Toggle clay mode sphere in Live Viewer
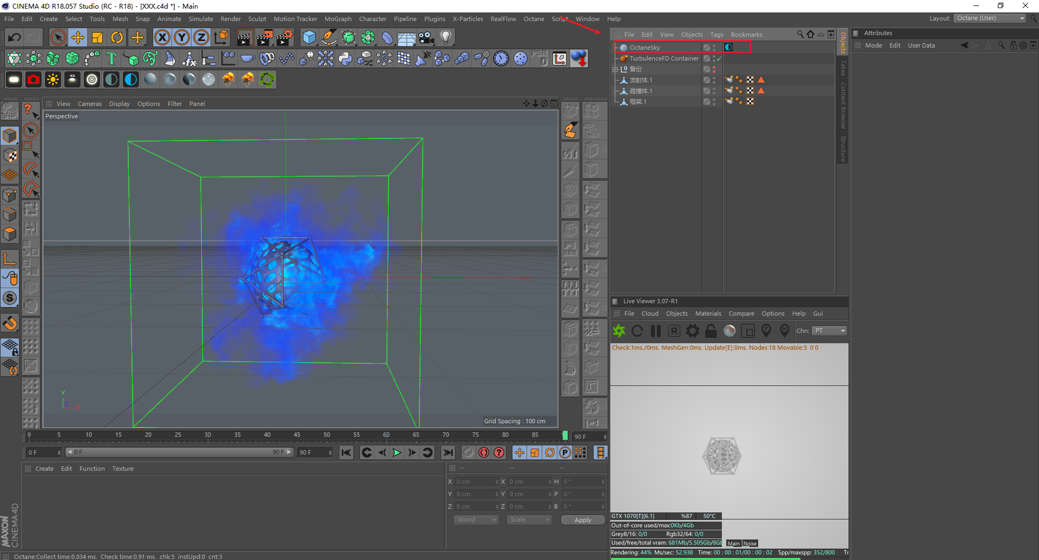Image resolution: width=1039 pixels, height=560 pixels. click(x=729, y=331)
